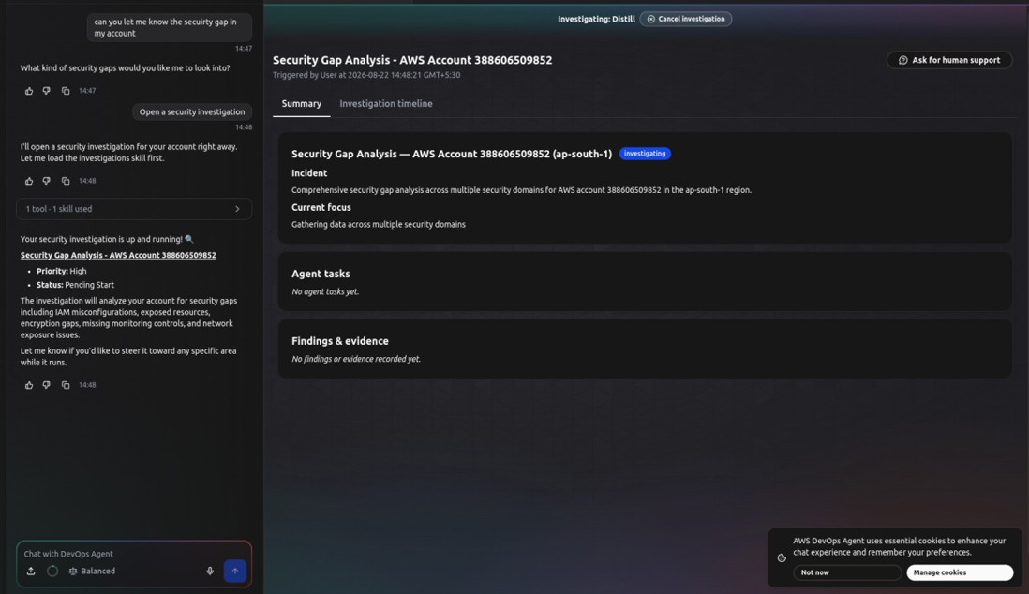Ask for human support
The image size is (1029, 594).
click(949, 60)
